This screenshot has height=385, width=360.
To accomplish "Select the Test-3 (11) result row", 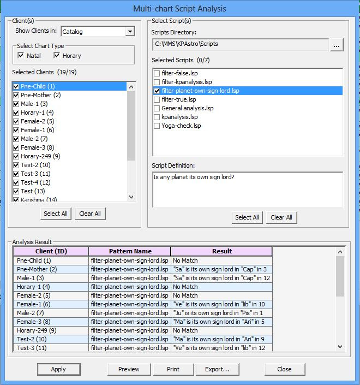I will (143, 348).
